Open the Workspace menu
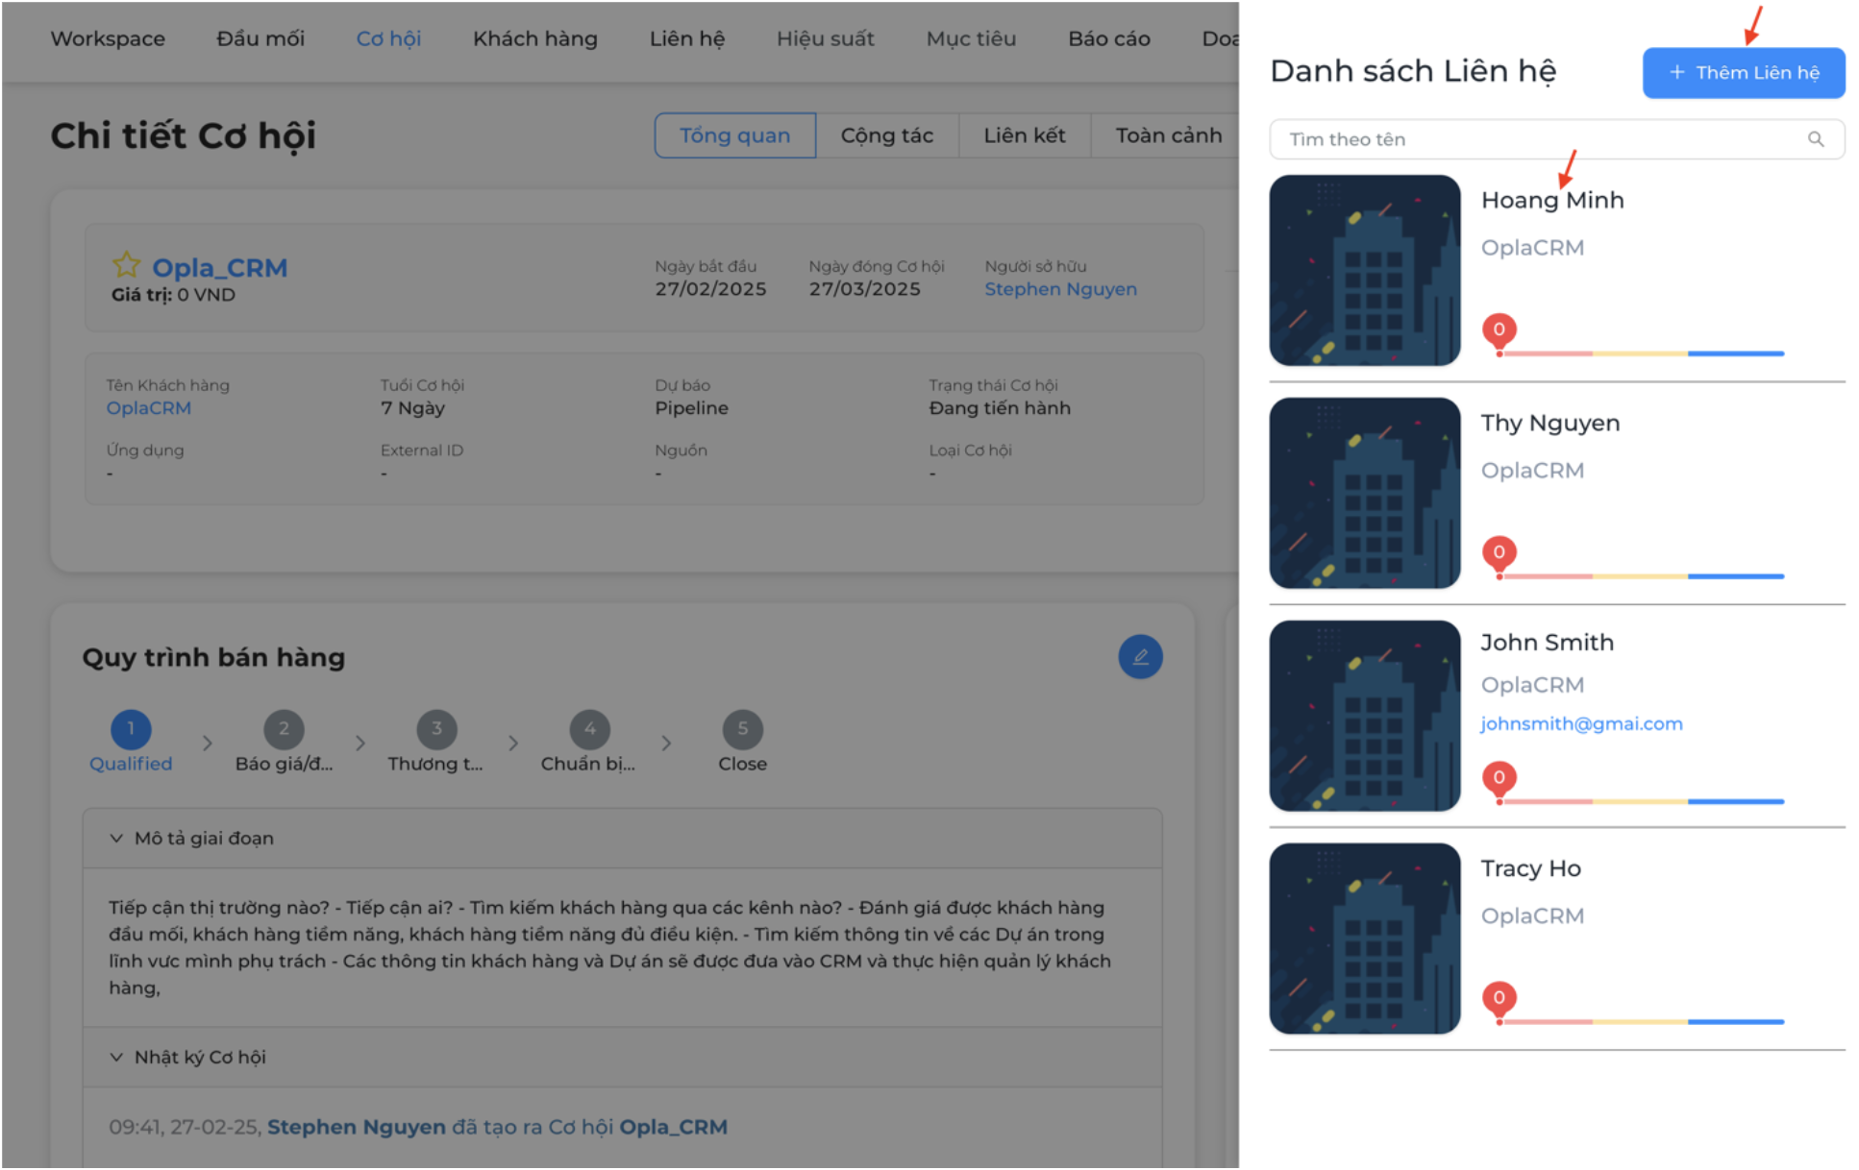The image size is (1859, 1170). 108,39
